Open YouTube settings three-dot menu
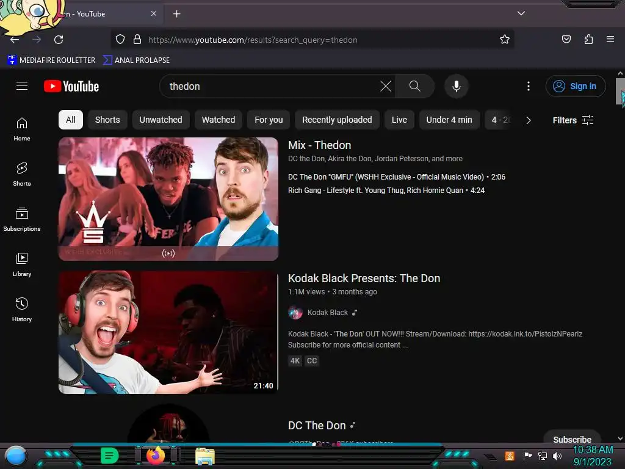The image size is (625, 469). click(529, 86)
